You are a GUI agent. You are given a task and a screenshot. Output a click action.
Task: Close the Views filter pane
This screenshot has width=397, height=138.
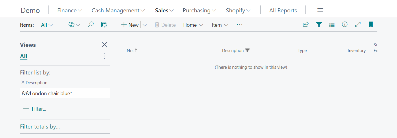(104, 45)
